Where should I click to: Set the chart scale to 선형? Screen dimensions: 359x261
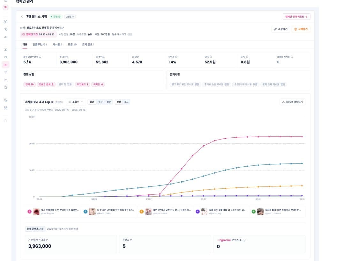point(119,102)
